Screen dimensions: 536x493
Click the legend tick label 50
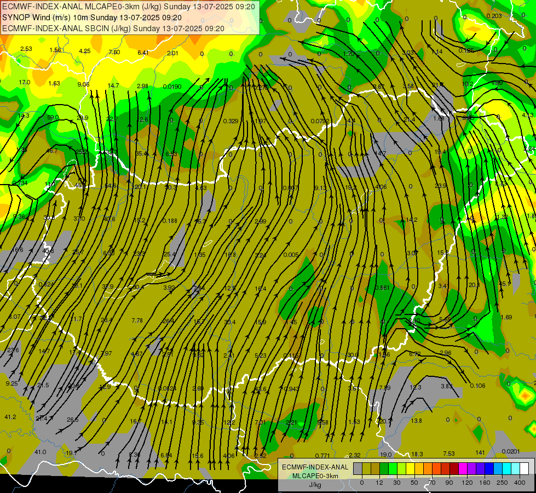[414, 483]
